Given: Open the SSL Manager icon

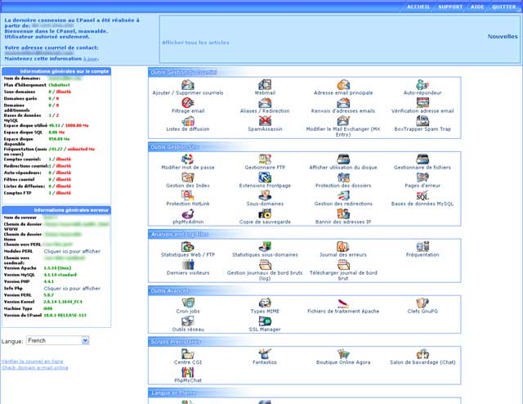Looking at the screenshot, I should pos(265,321).
